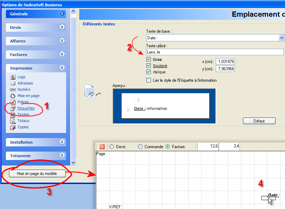The image size is (285, 209).
Task: Select the Facture radio button
Action: (168, 147)
